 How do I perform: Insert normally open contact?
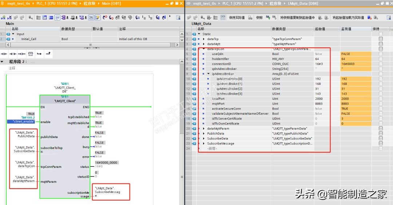4,54
